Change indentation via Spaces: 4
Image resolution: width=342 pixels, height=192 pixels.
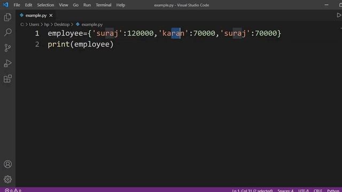[285, 190]
